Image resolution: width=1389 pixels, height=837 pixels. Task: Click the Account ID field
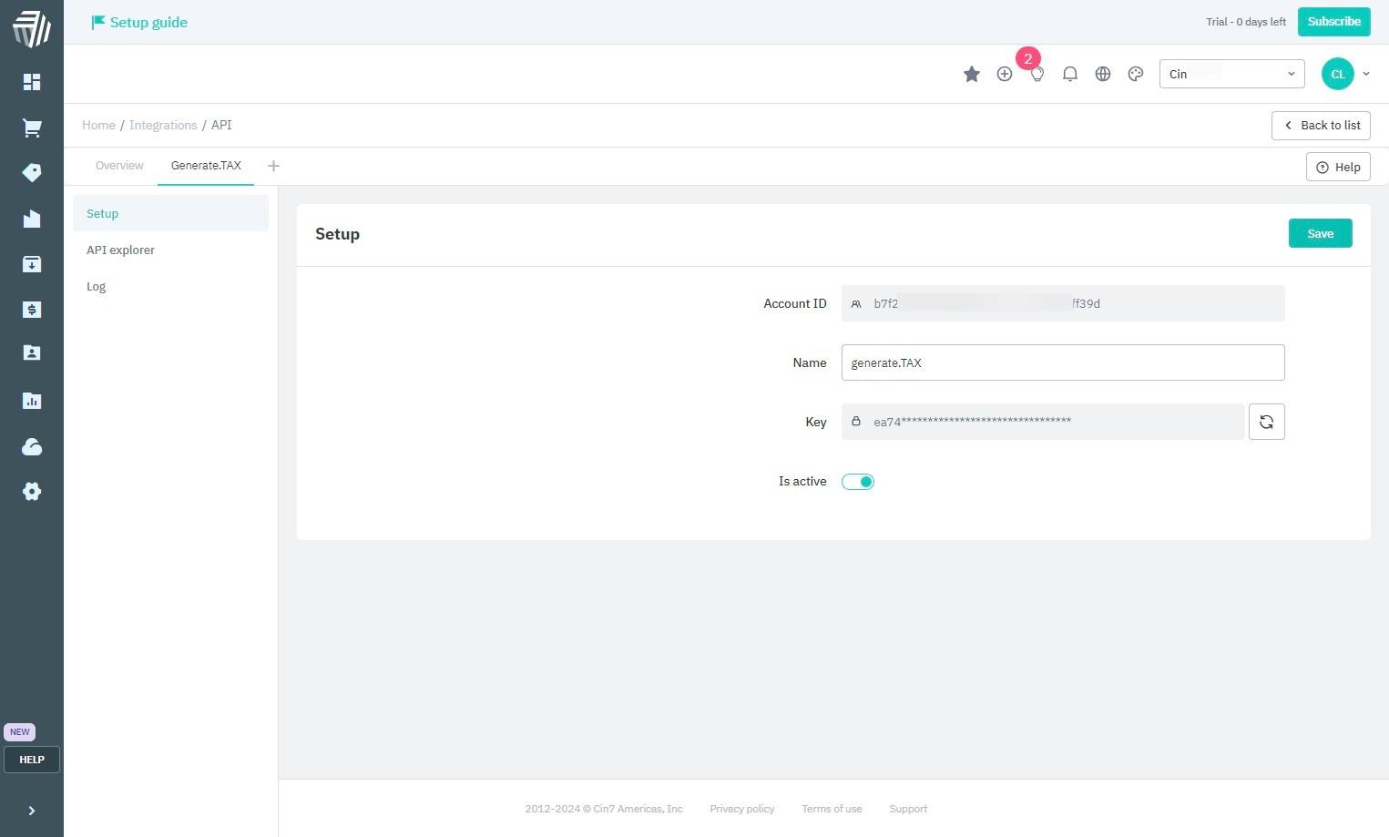1063,303
